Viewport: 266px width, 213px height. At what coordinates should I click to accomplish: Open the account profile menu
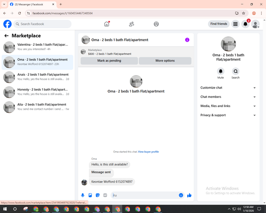tap(255, 24)
